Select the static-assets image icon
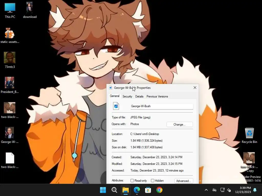 point(10,35)
